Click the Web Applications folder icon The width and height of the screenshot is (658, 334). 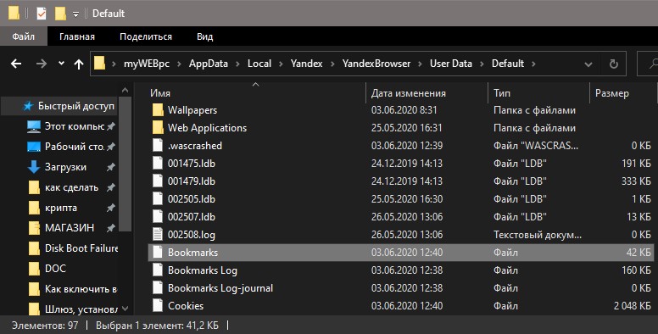coord(158,127)
